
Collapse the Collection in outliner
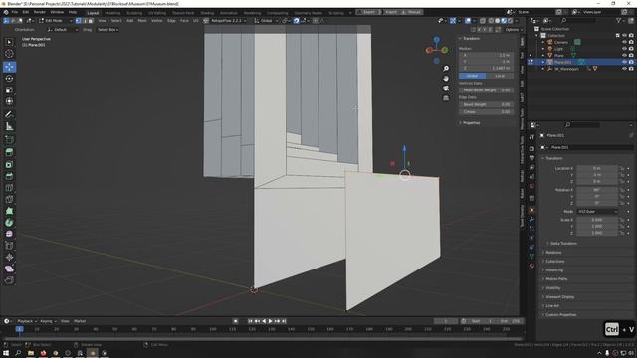click(x=536, y=36)
